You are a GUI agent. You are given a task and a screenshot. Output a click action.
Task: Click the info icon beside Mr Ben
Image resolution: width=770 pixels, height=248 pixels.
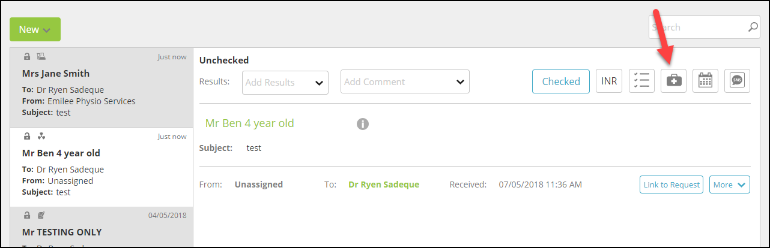tap(362, 124)
